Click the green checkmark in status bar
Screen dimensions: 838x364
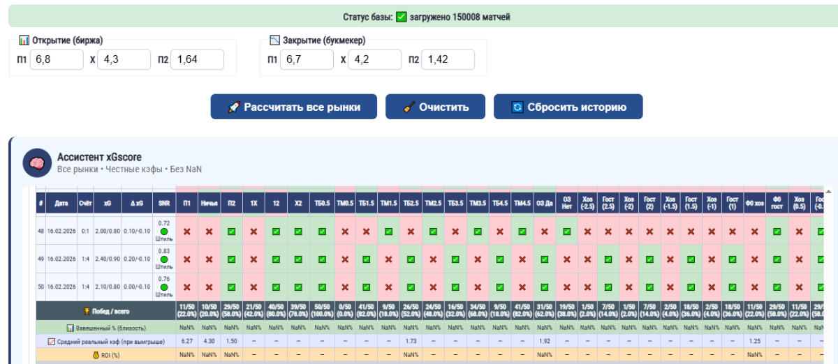pos(402,16)
